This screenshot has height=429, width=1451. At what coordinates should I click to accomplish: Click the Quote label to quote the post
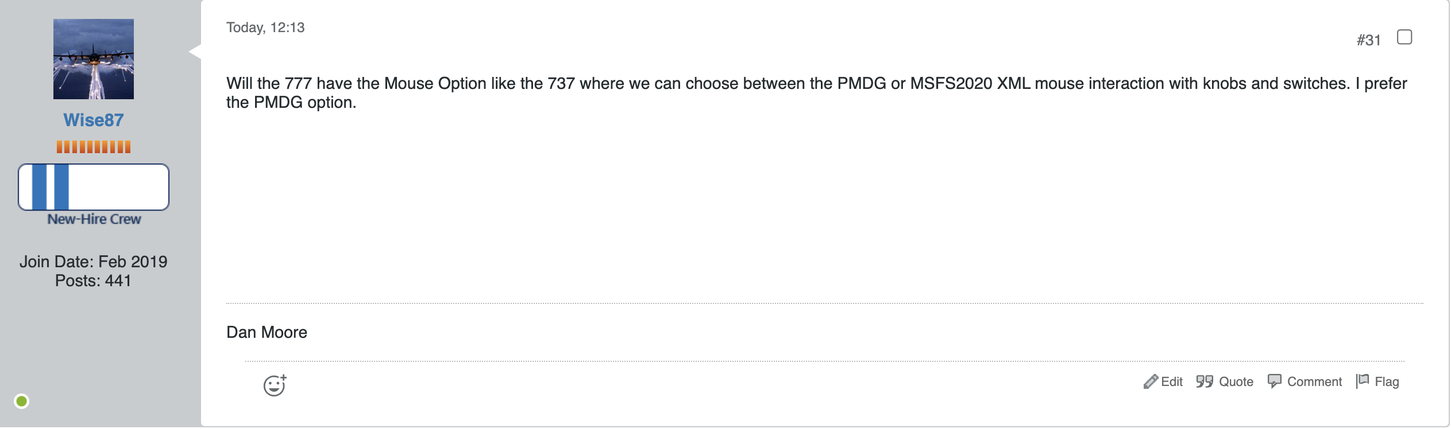(x=1236, y=382)
